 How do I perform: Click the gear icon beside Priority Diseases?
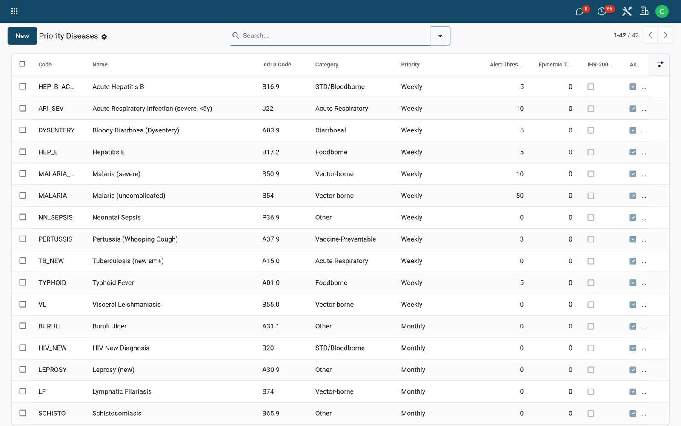point(104,37)
